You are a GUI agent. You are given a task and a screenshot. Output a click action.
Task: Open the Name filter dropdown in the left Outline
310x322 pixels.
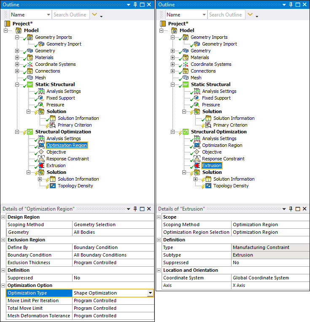48,15
